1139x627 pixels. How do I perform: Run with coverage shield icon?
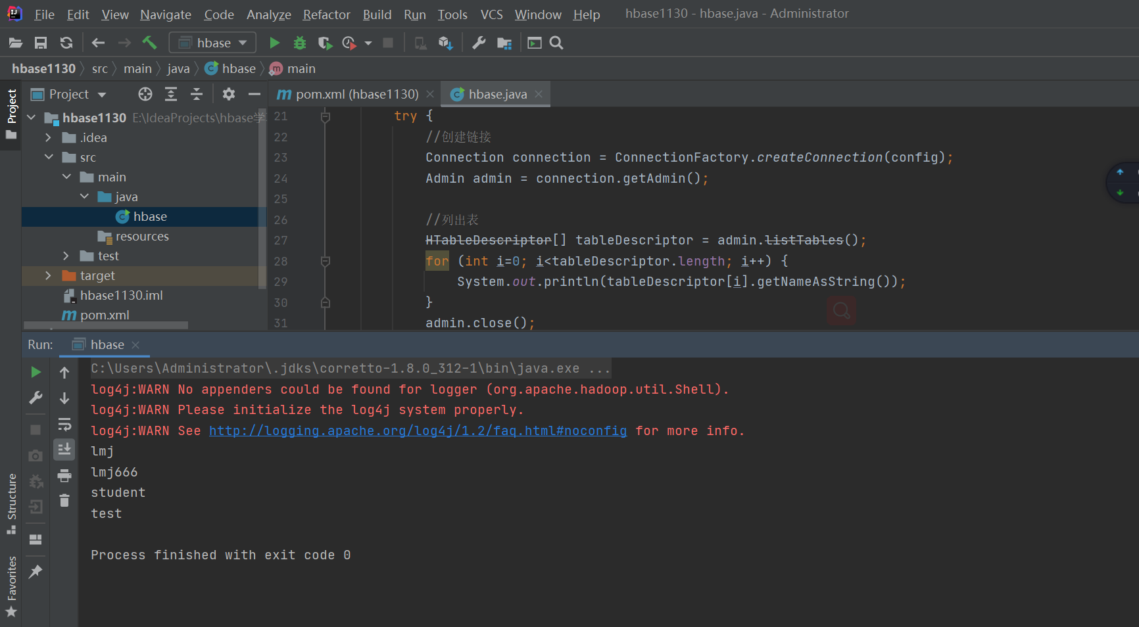325,43
